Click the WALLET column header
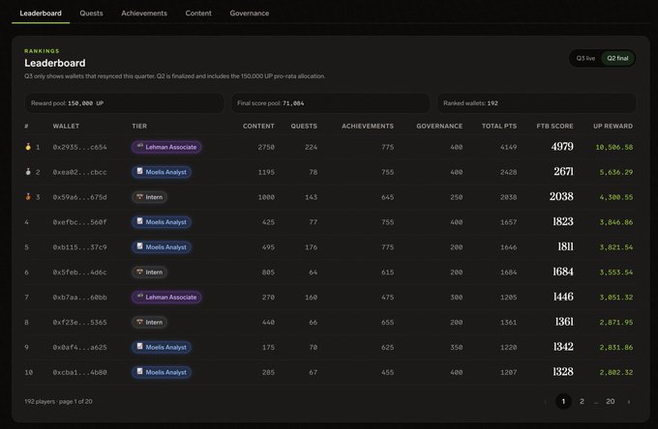This screenshot has width=658, height=429. coord(66,127)
